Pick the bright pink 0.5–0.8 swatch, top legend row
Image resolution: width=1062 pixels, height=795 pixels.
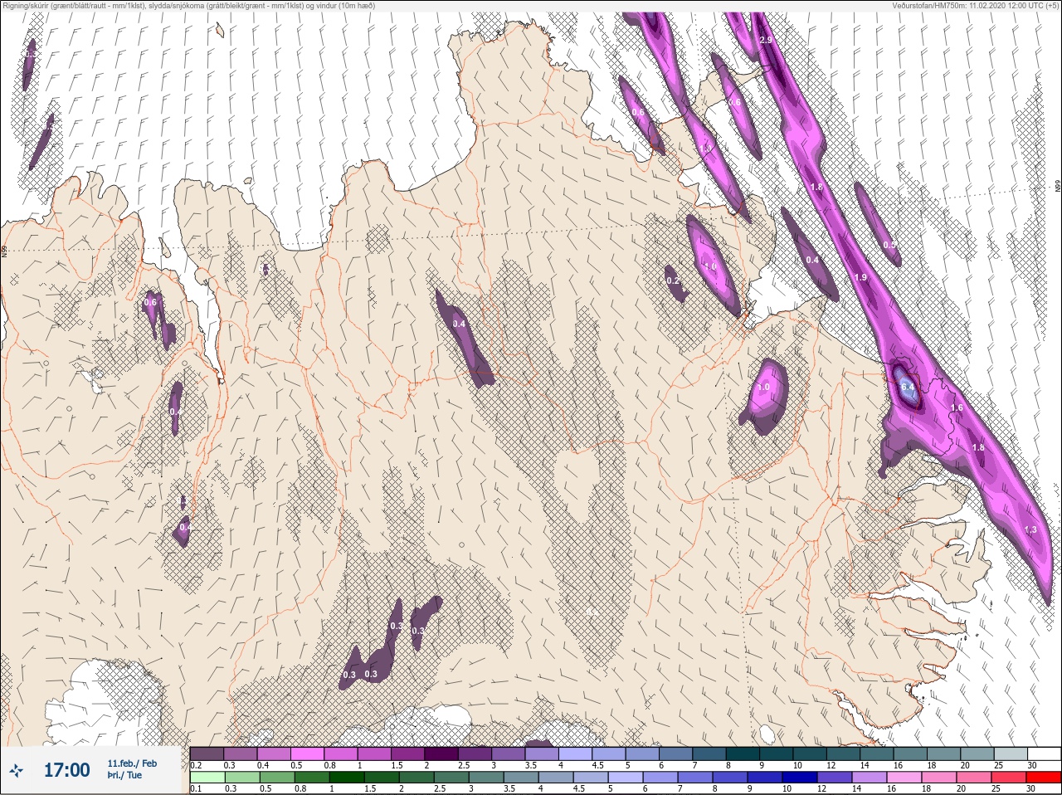click(307, 754)
